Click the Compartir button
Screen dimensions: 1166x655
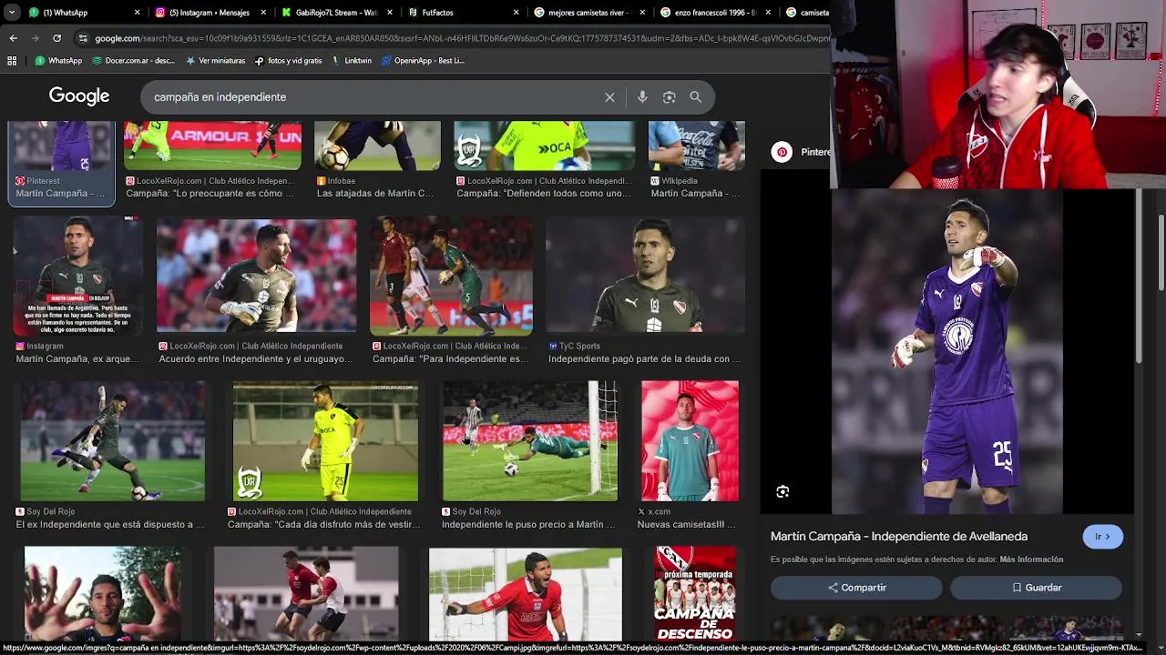tap(856, 588)
